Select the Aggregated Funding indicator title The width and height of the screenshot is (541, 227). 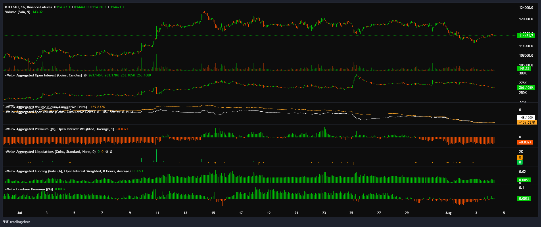(68, 171)
